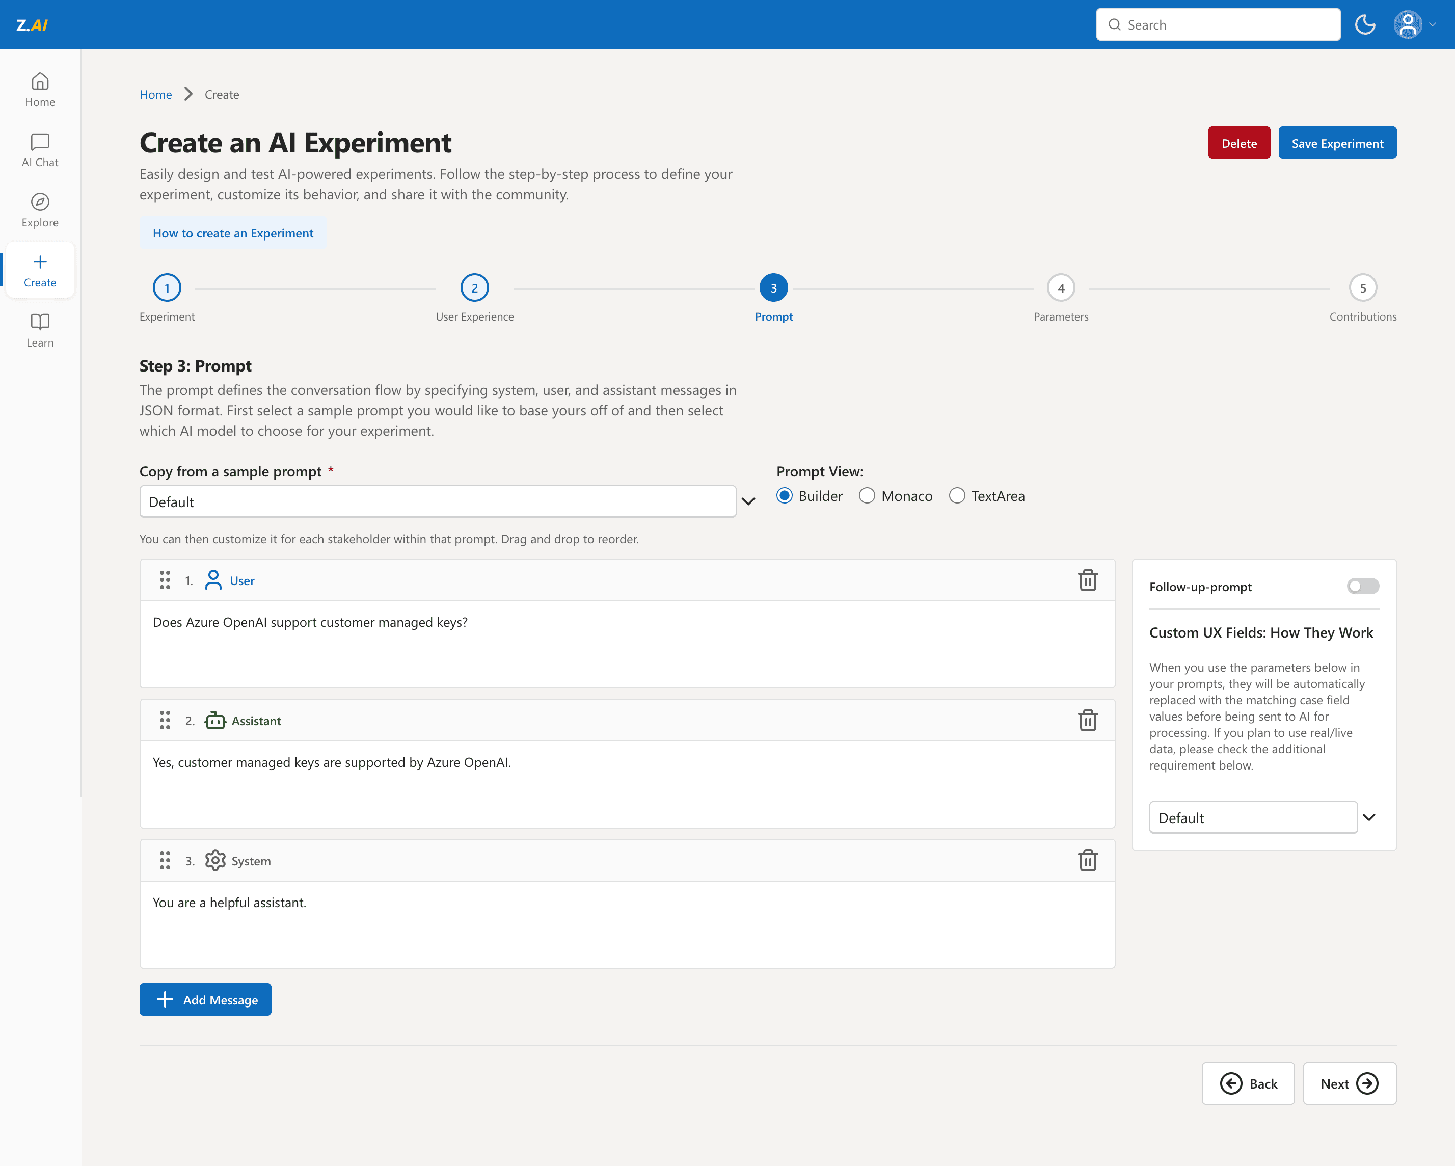Grab drag handle of System message
The image size is (1455, 1166).
165,860
